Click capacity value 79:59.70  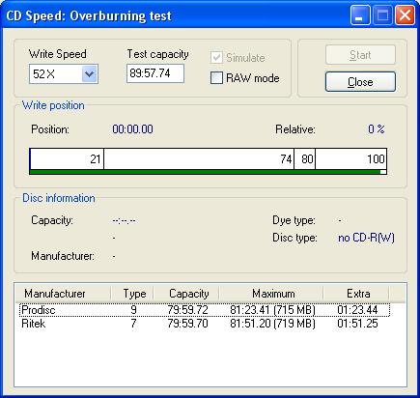pyautogui.click(x=187, y=324)
